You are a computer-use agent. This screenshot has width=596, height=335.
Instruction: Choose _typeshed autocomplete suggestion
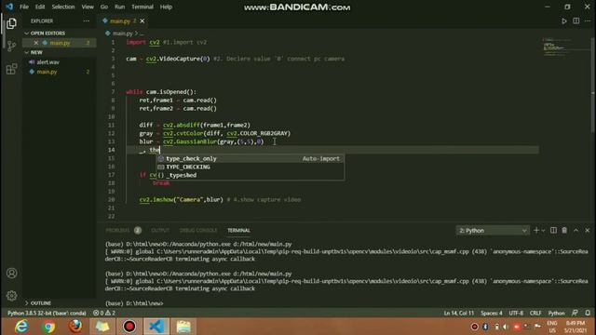click(251, 176)
